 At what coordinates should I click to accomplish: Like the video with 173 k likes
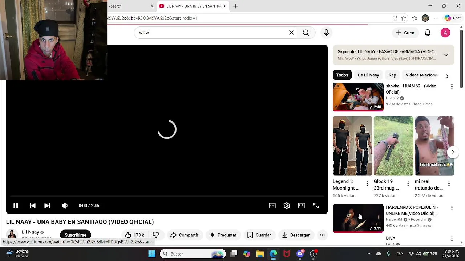pyautogui.click(x=134, y=235)
